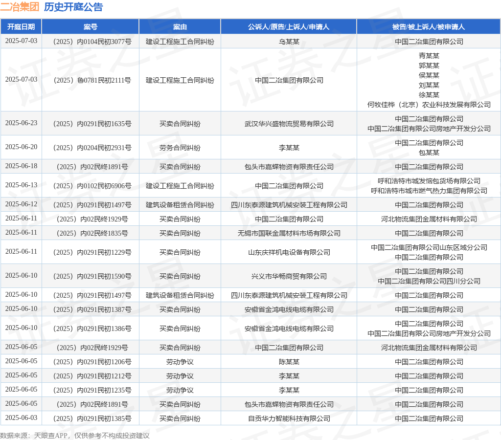
Task: Click plaintiff 自贡华力智能科技有限公司
Action: pos(289,418)
